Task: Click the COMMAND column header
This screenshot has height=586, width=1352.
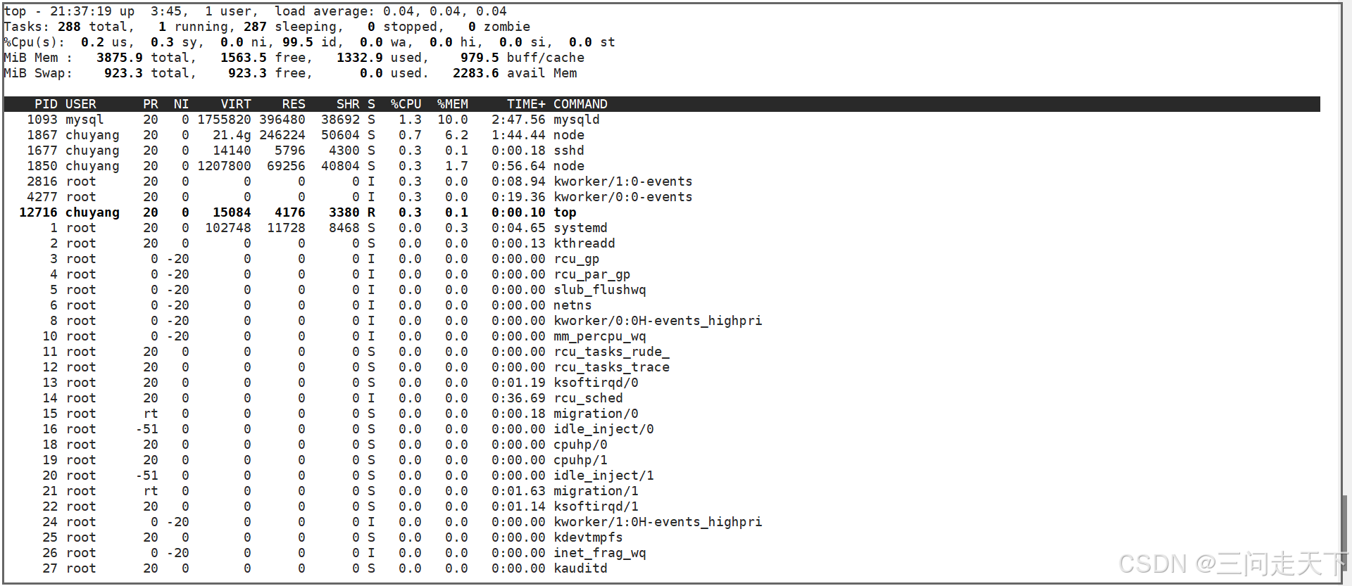Action: pyautogui.click(x=580, y=104)
